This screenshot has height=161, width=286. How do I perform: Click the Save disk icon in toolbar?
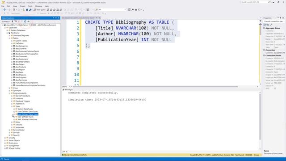click(27, 10)
